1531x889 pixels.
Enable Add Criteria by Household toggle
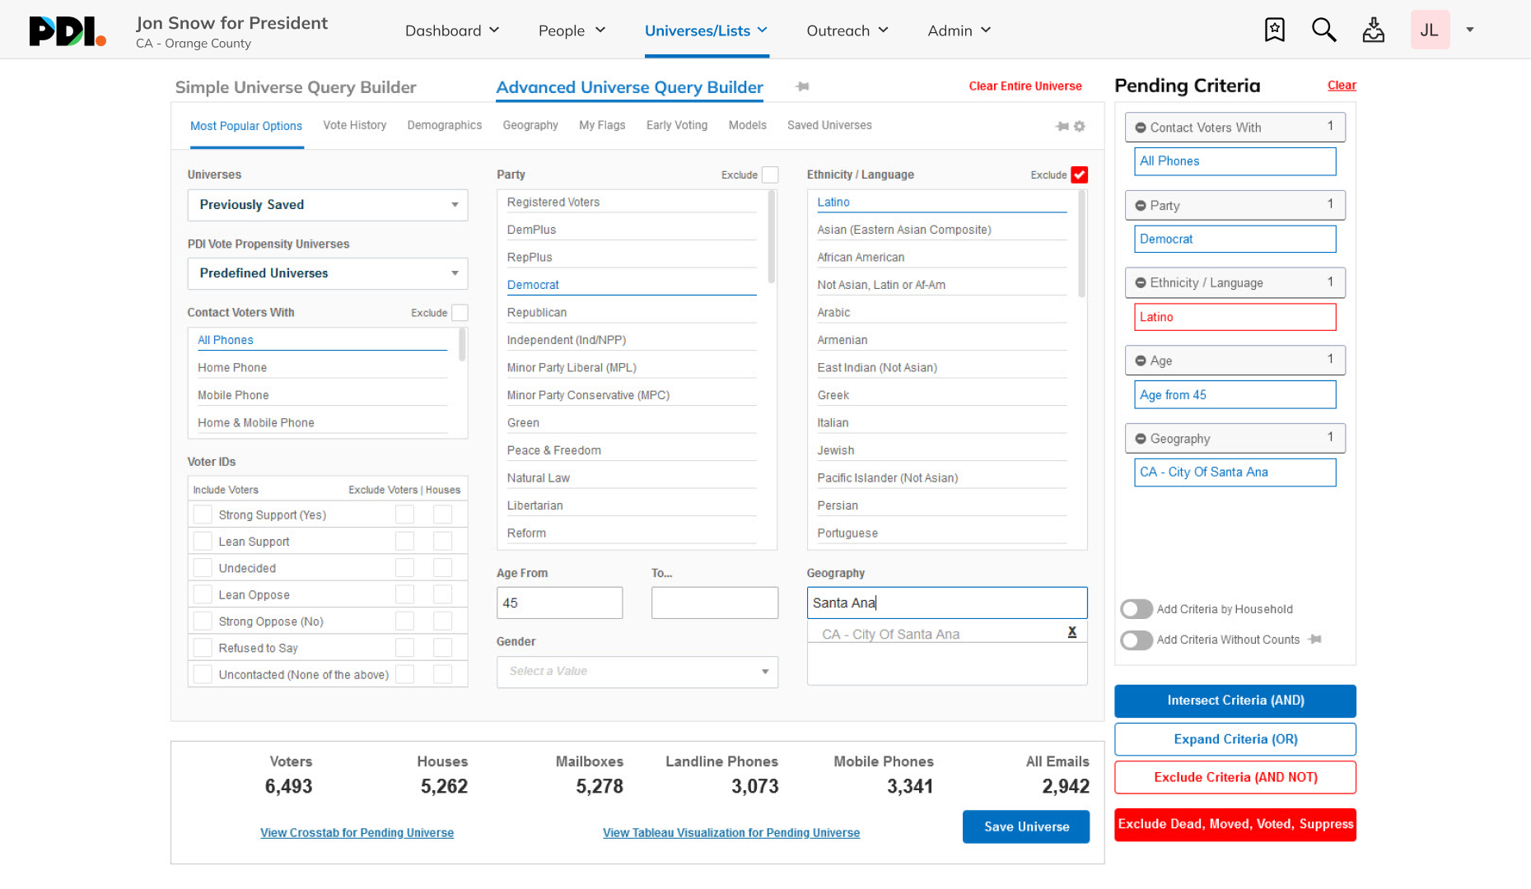pyautogui.click(x=1137, y=609)
